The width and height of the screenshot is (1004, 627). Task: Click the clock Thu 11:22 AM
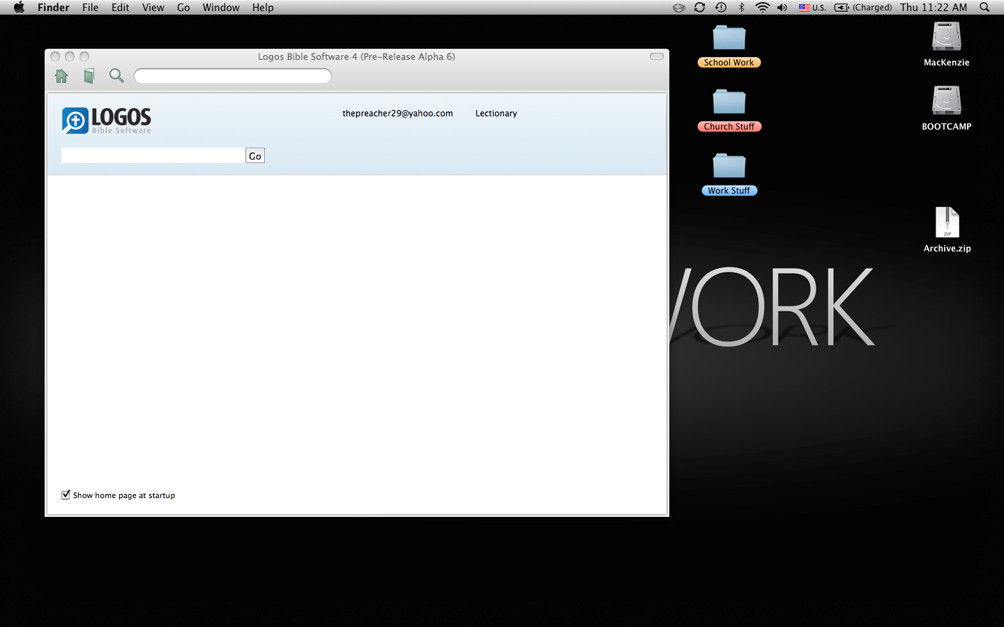pos(934,7)
